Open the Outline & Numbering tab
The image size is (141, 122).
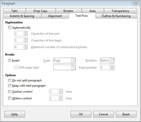pos(116,16)
